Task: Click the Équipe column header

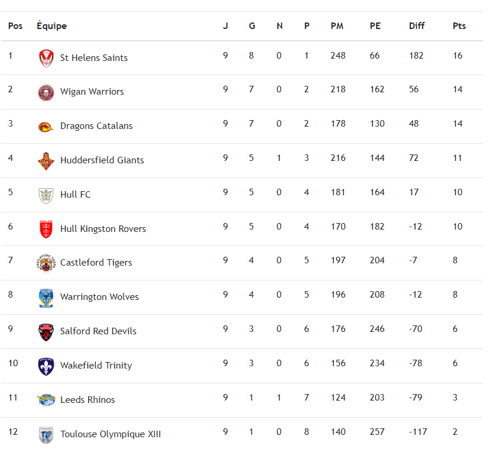Action: click(x=51, y=26)
